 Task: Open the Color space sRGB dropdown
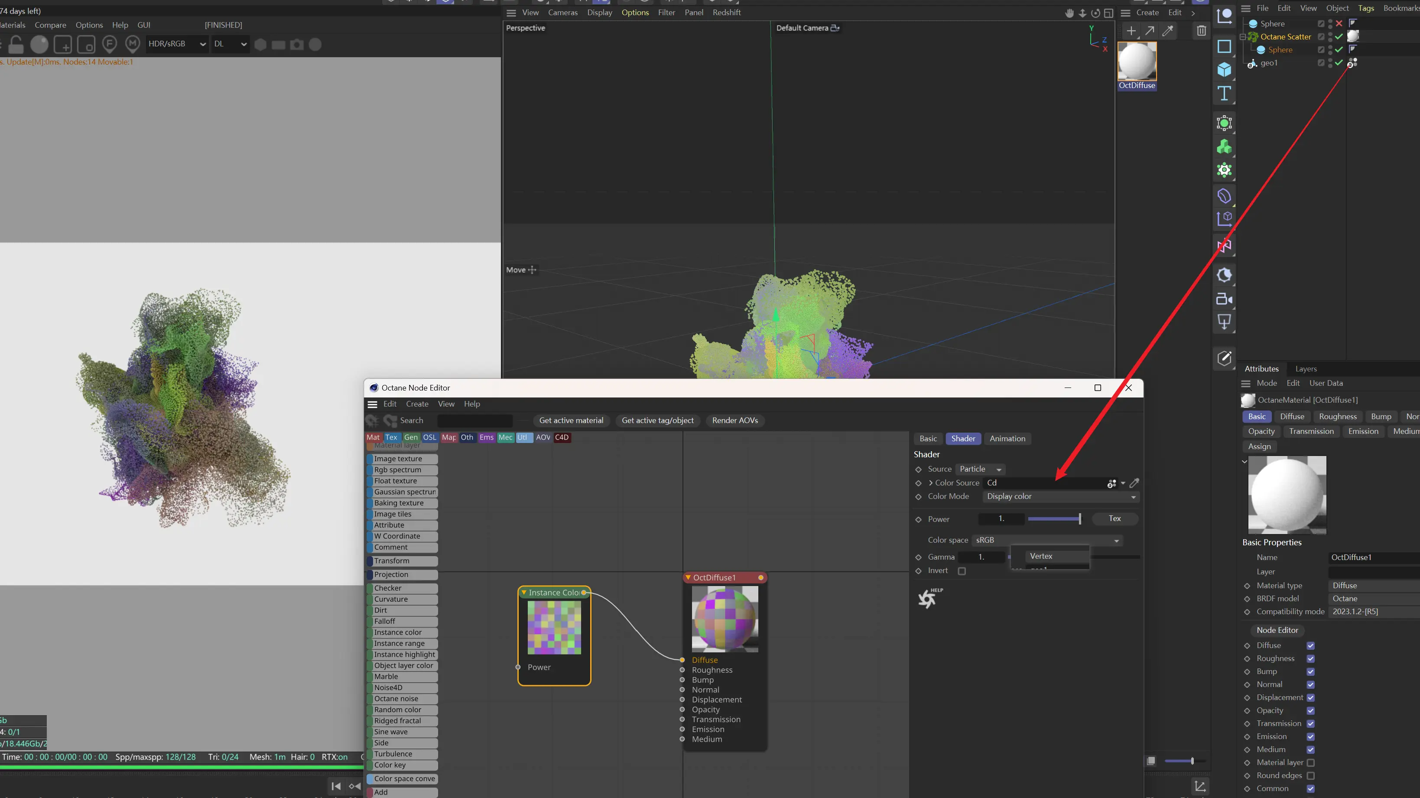tap(1047, 541)
